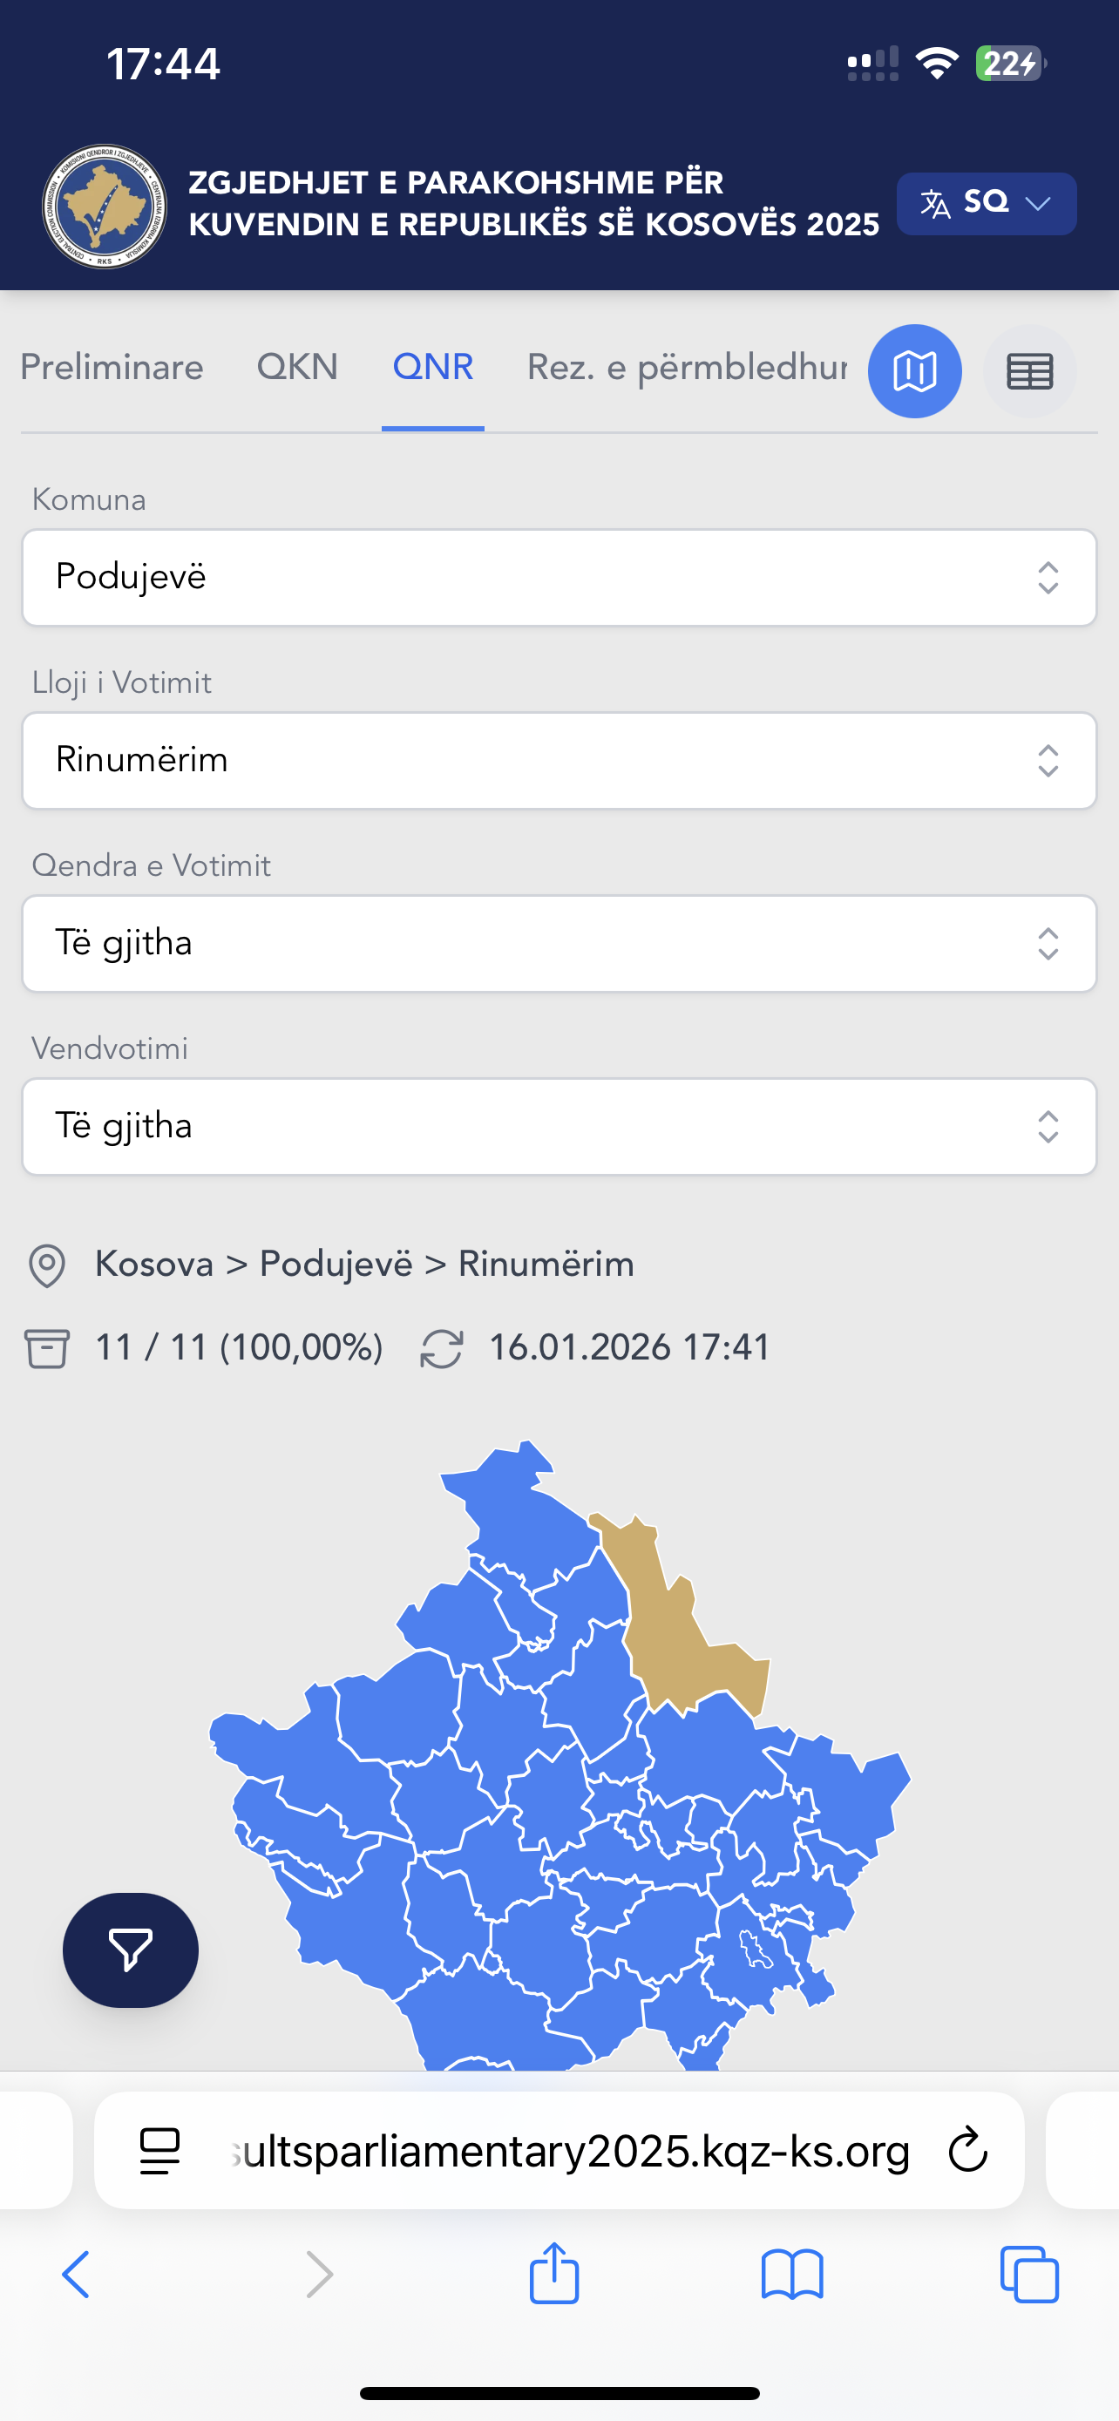Reload the page in Safari
This screenshot has height=2421, width=1119.
click(966, 2150)
